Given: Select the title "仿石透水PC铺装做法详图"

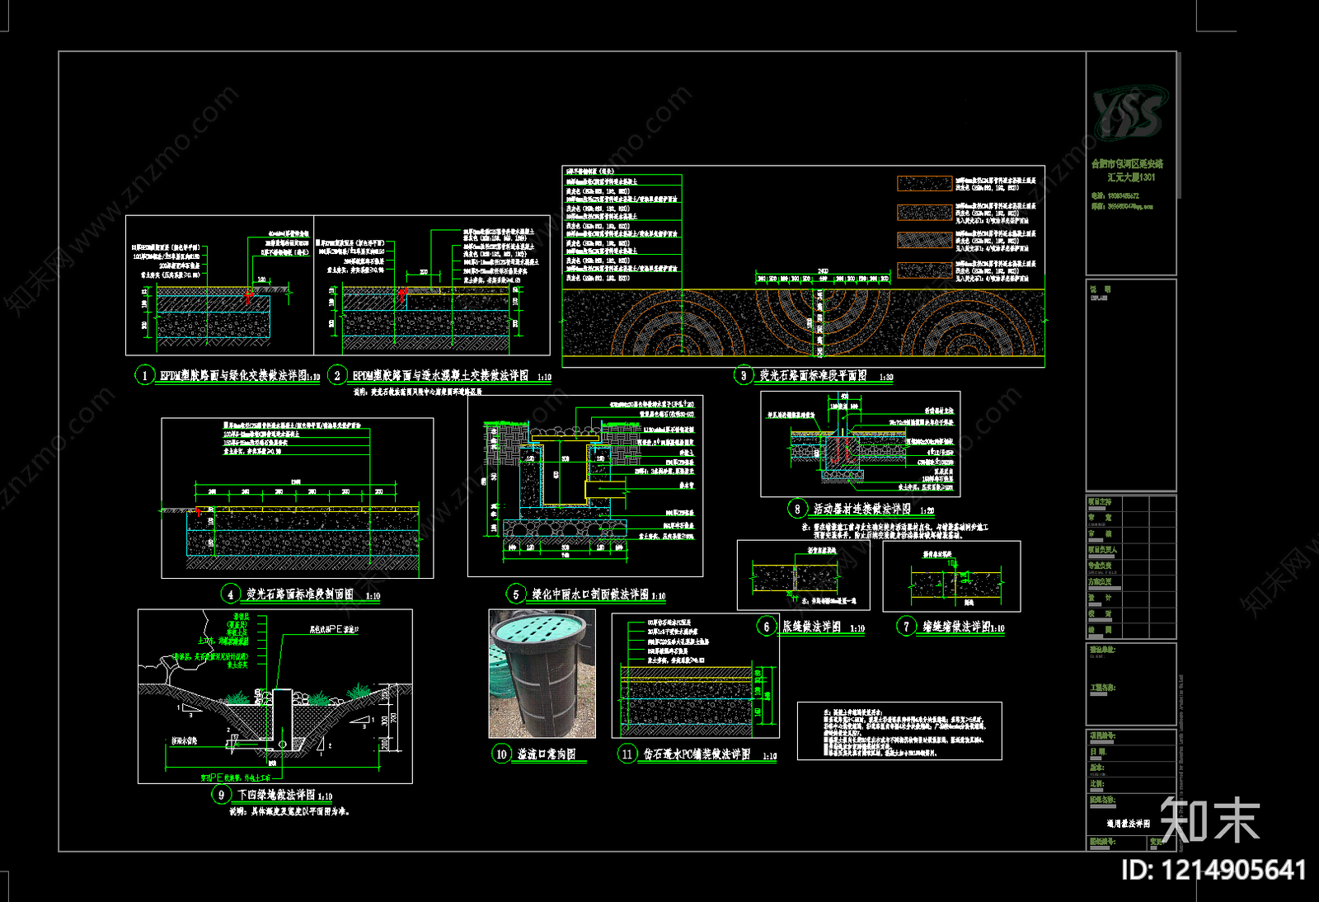Looking at the screenshot, I should tap(697, 754).
